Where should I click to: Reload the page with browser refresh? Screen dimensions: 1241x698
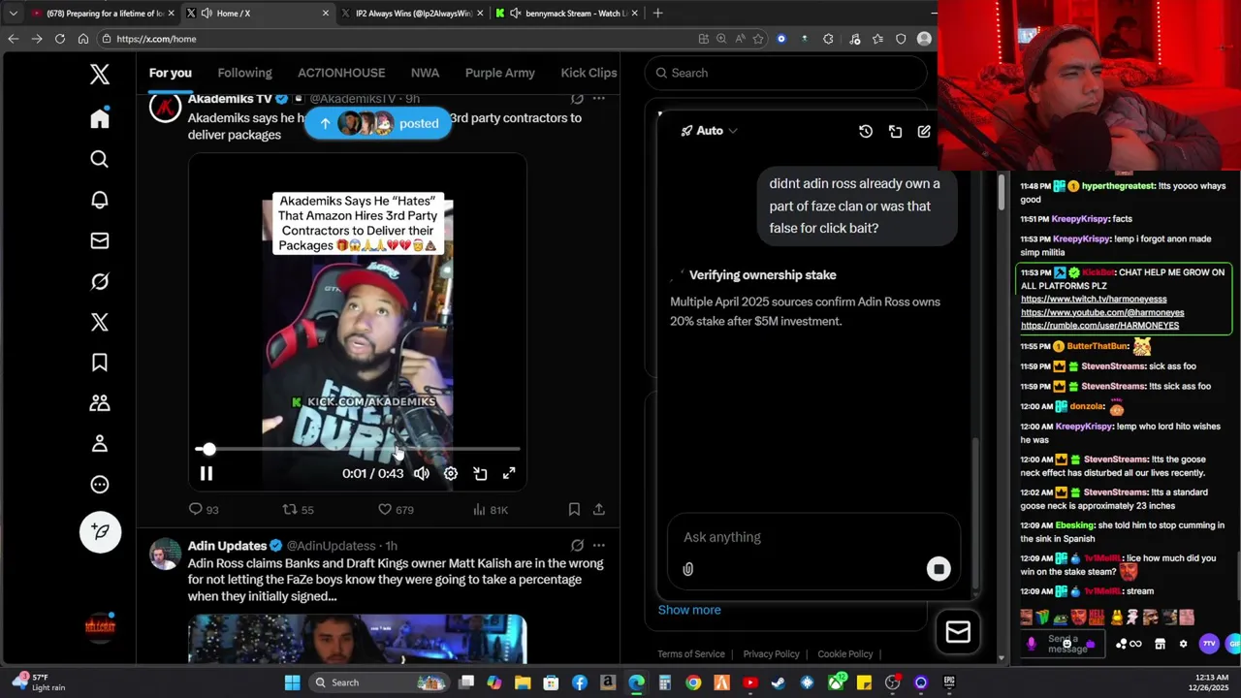[x=60, y=39]
